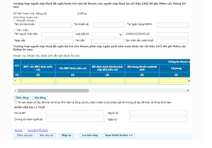This screenshot has height=148, width=212.
Task: Click the Tài khoản số input field
Action: point(109,25)
